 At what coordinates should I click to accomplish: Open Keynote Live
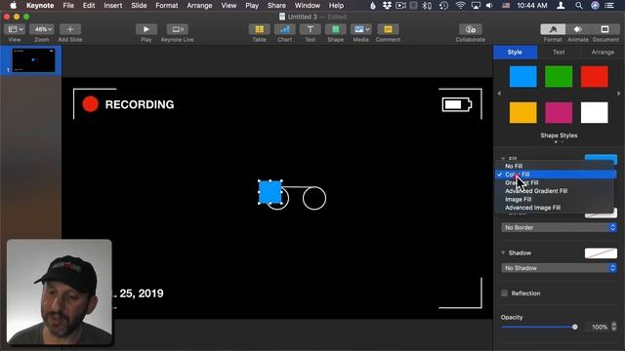click(178, 29)
